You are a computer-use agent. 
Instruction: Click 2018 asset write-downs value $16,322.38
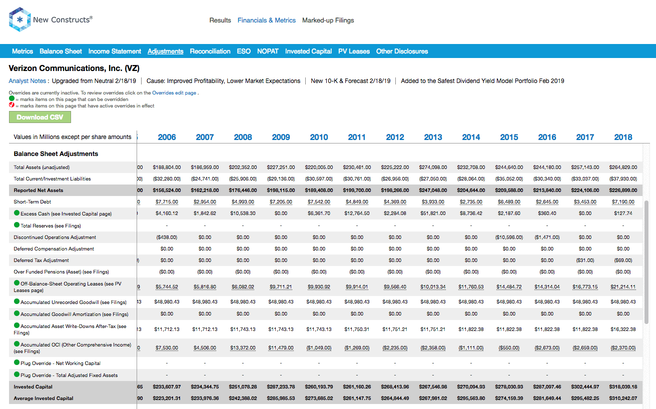click(x=623, y=329)
